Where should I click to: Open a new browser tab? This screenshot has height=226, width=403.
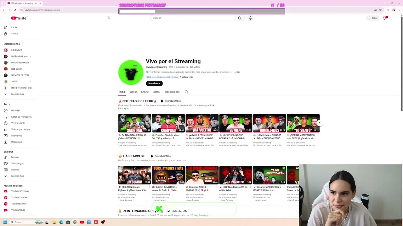coord(46,3)
